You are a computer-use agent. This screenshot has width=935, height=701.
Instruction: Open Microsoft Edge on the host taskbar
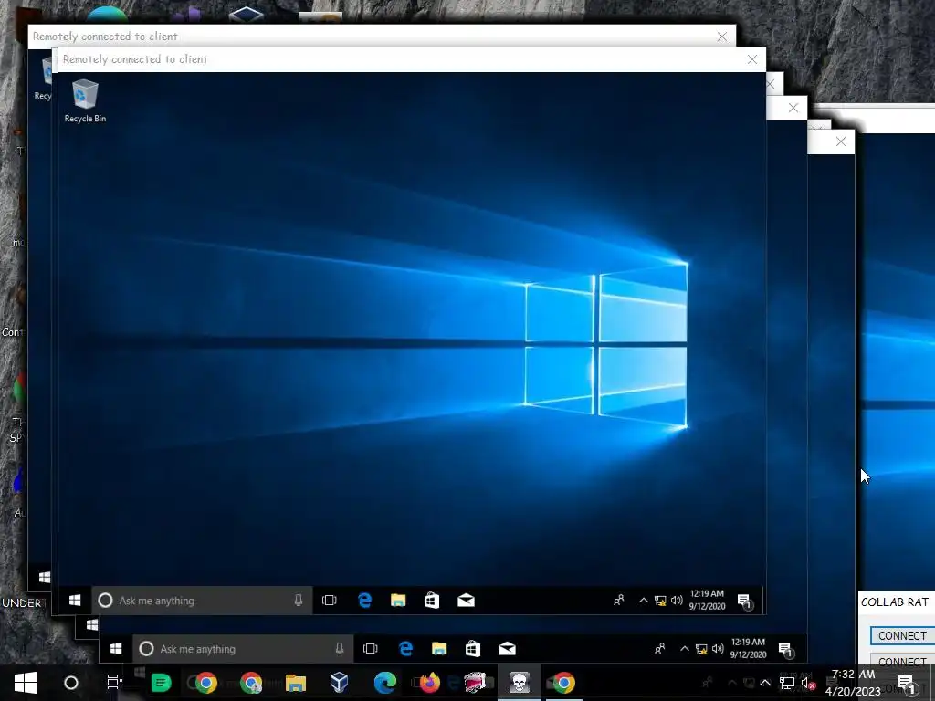(385, 683)
